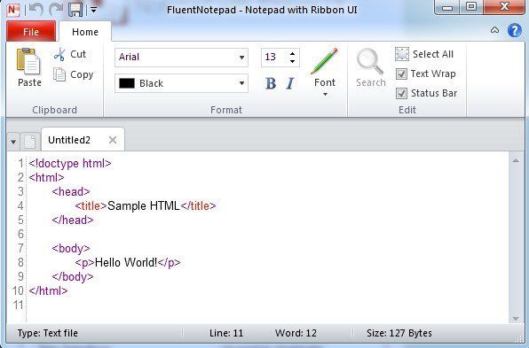The width and height of the screenshot is (529, 348).
Task: Select the Untitled2 document tab
Action: pyautogui.click(x=83, y=140)
